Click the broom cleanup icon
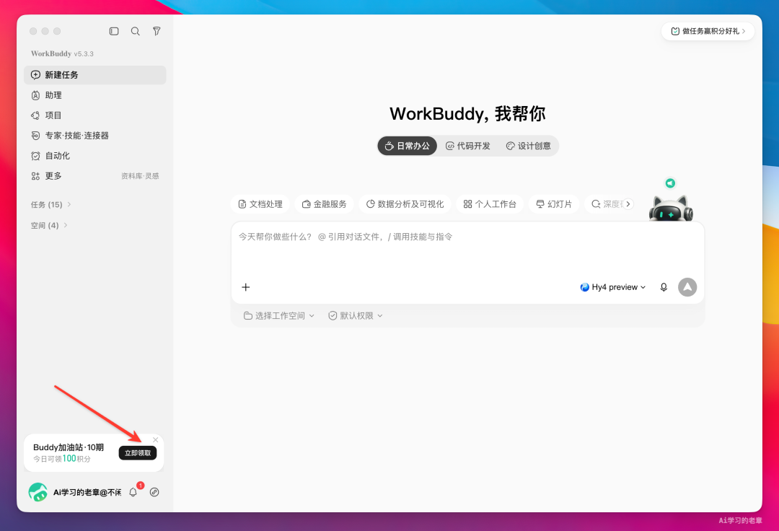The image size is (779, 531). coord(157,31)
